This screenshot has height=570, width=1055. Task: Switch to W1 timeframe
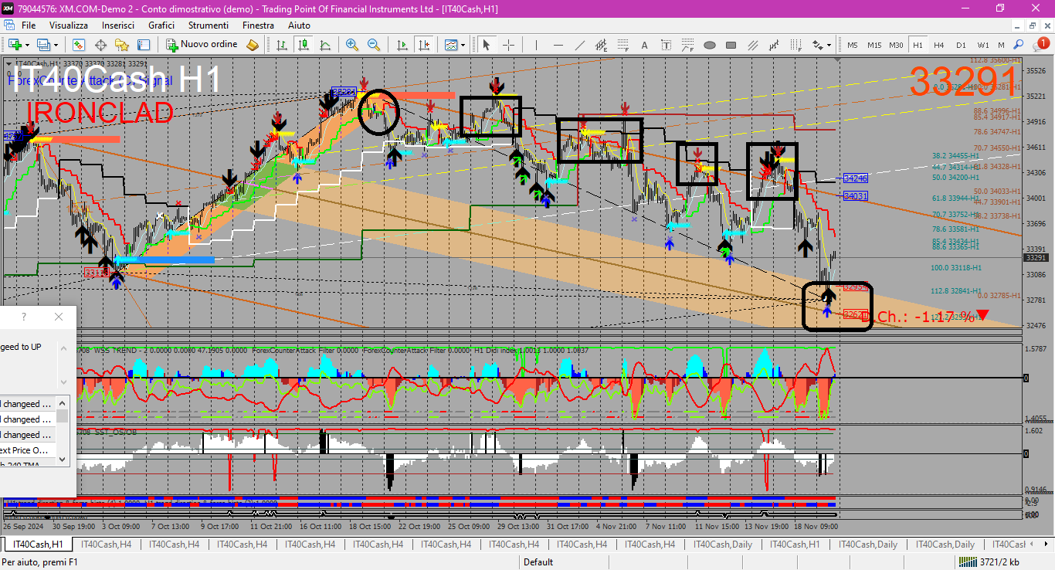click(982, 45)
